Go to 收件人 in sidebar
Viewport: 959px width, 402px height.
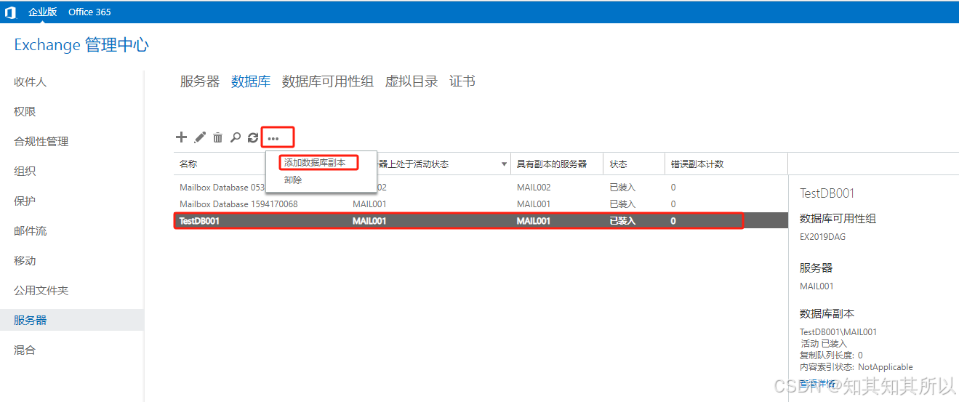pos(31,82)
